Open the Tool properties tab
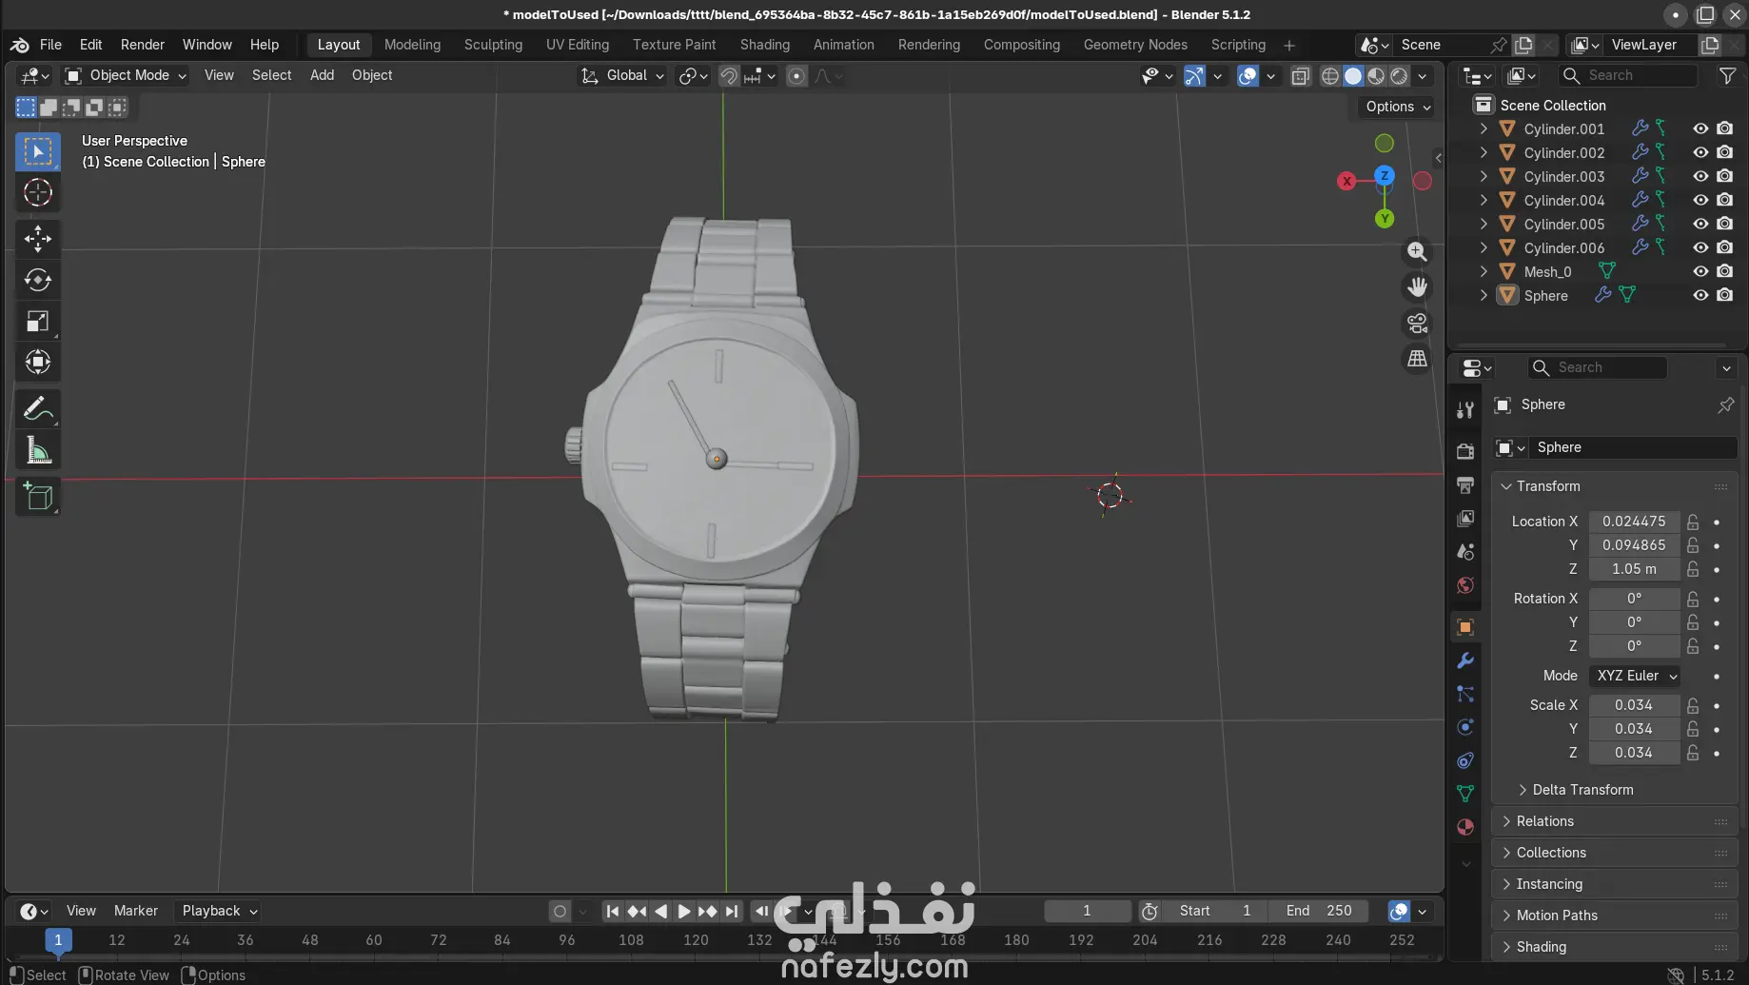Viewport: 1749px width, 985px height. coord(1465,410)
